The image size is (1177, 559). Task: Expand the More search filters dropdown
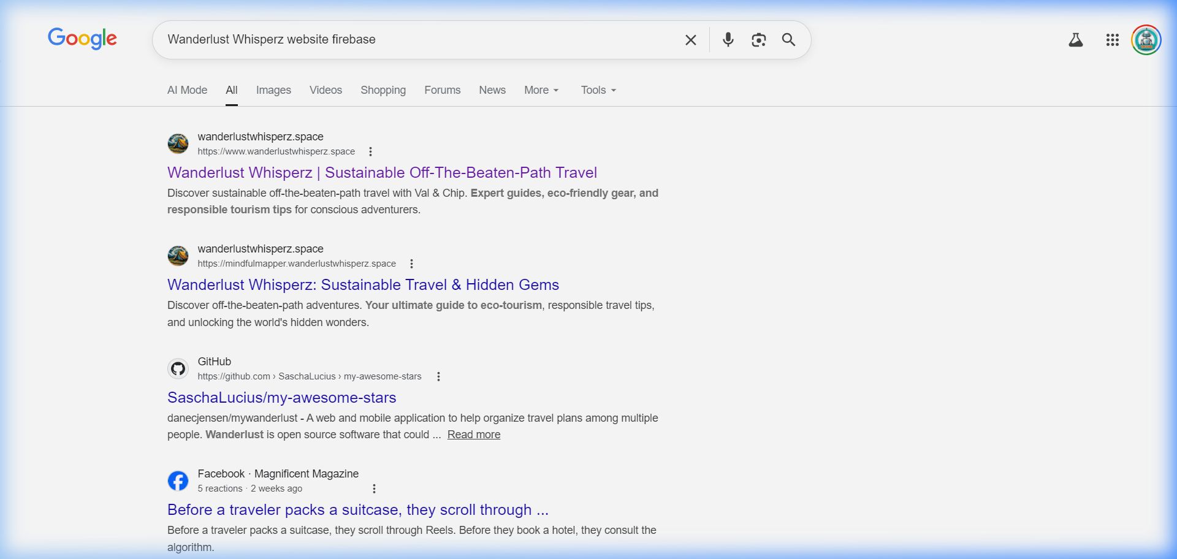541,90
